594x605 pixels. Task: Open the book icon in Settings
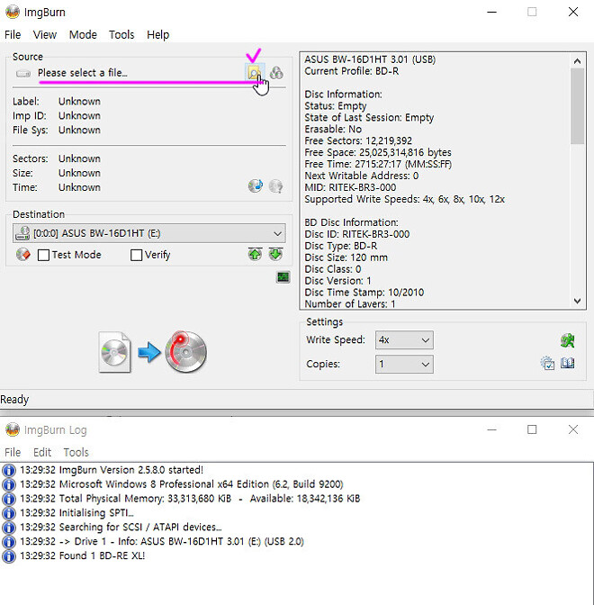click(567, 364)
